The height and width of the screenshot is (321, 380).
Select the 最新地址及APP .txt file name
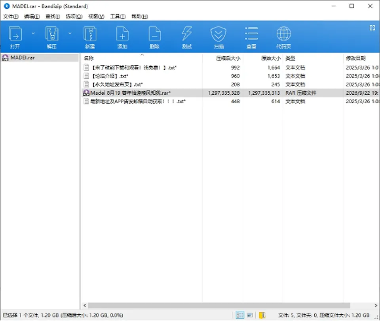138,101
